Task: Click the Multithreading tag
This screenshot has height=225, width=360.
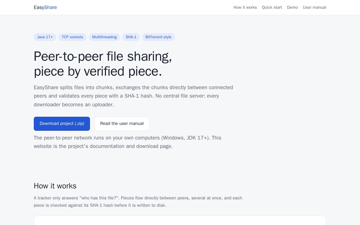Action: [x=104, y=37]
